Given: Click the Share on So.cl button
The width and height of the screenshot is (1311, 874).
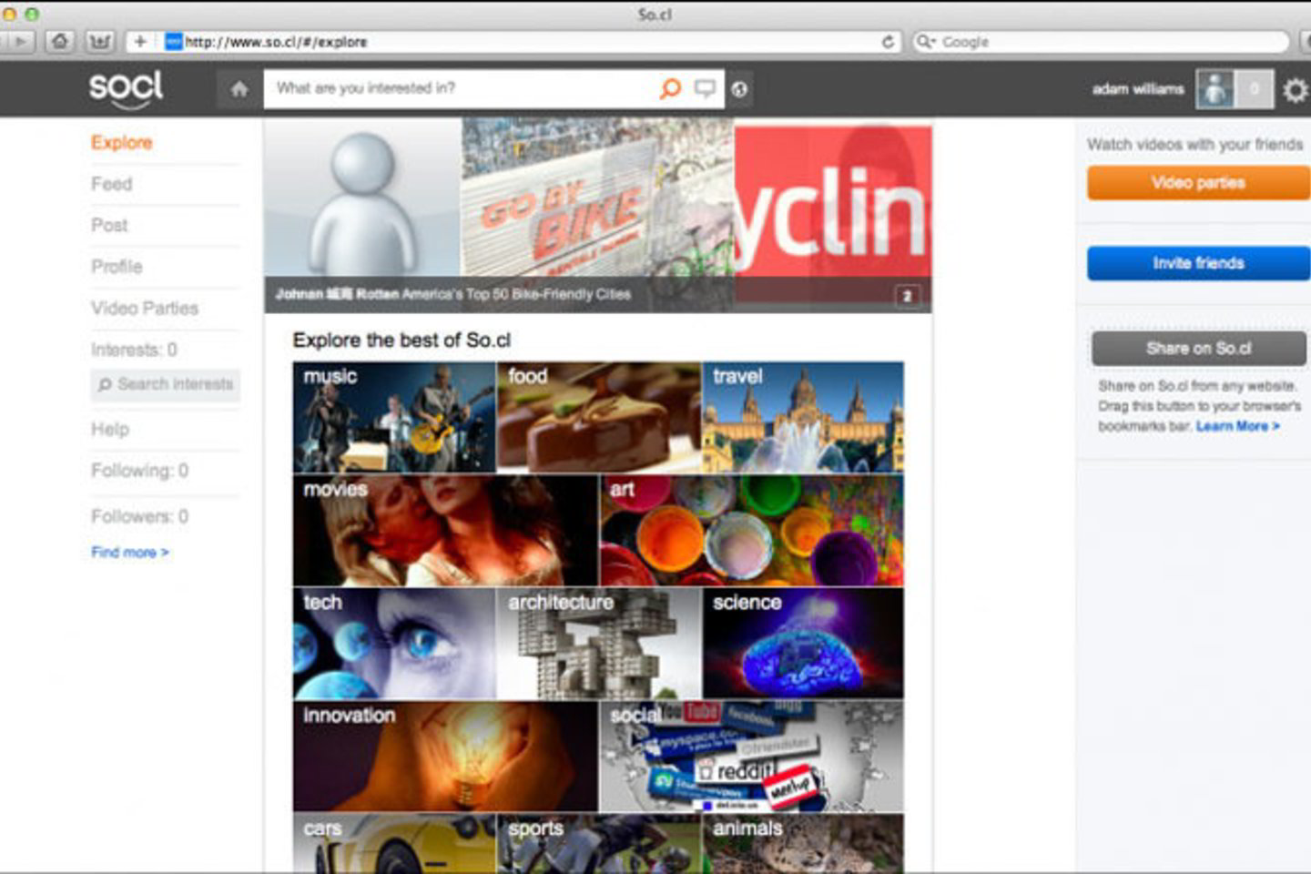Looking at the screenshot, I should [x=1199, y=348].
